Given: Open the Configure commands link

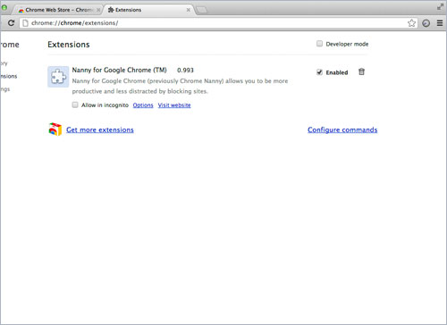Looking at the screenshot, I should point(342,129).
